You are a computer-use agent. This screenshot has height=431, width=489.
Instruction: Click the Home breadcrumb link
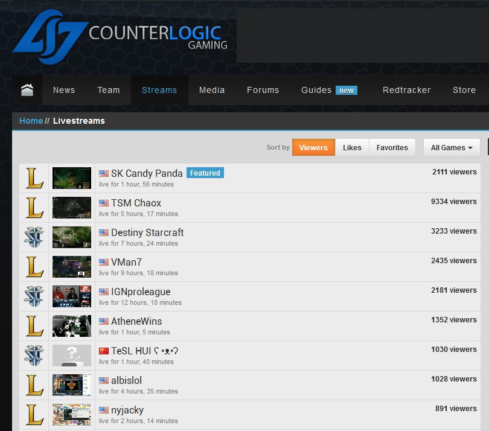pyautogui.click(x=31, y=121)
